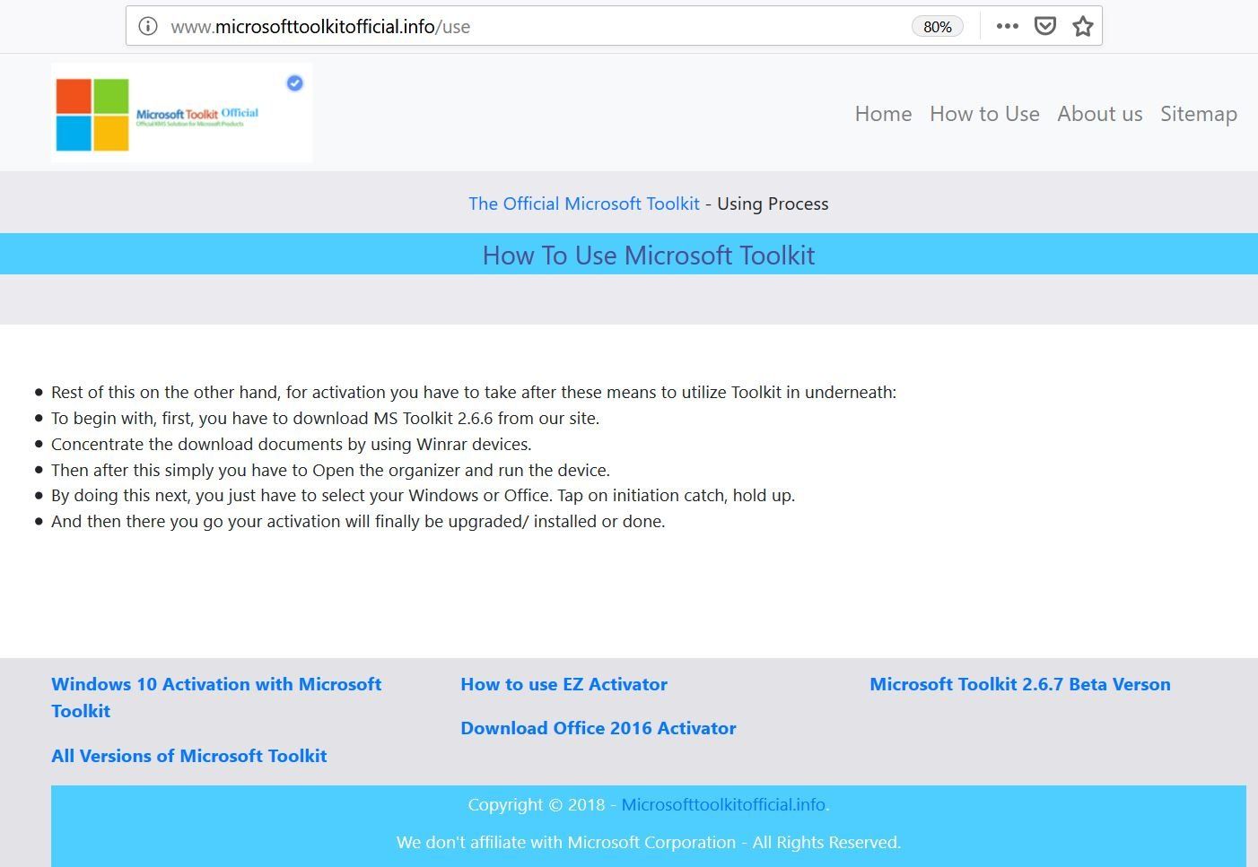Image resolution: width=1258 pixels, height=867 pixels.
Task: Open How to use EZ Activator link
Action: tap(563, 684)
